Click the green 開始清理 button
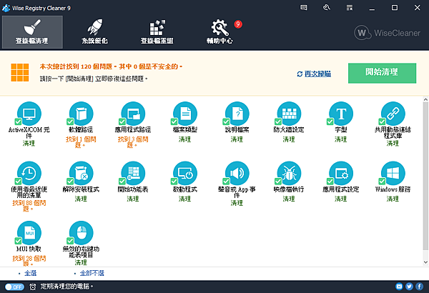Image resolution: width=429 pixels, height=293 pixels. (x=382, y=73)
